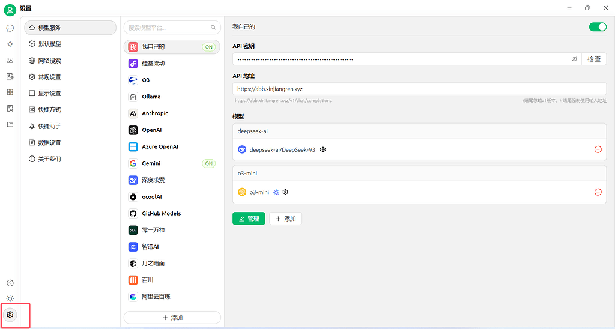Select 默认模型 settings section
This screenshot has height=329, width=615.
coord(70,44)
